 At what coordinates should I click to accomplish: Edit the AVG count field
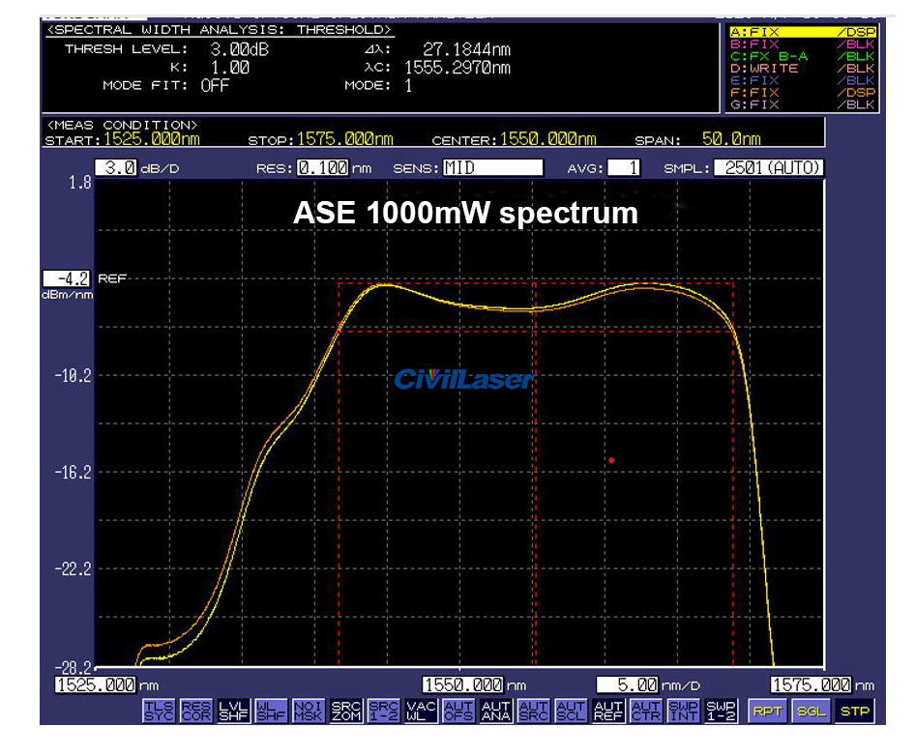tap(624, 168)
